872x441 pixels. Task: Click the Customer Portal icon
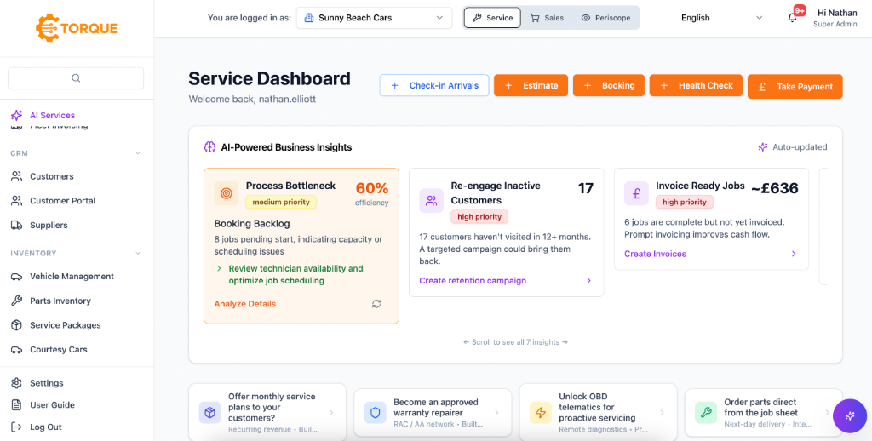click(17, 201)
